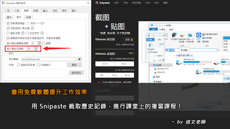Viewport: 230px width, 129px height.
Task: Click the 變更 sound file button
Action: 74,65
